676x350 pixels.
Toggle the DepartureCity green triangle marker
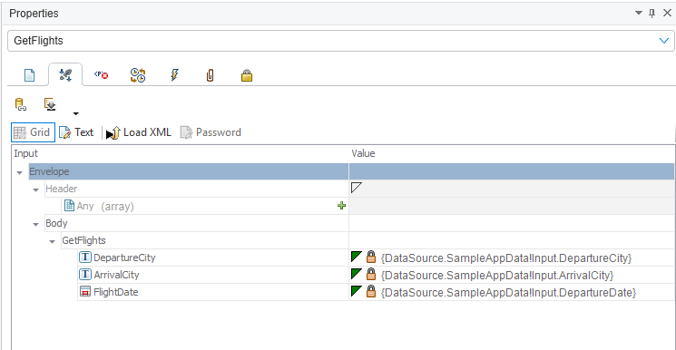coord(356,257)
